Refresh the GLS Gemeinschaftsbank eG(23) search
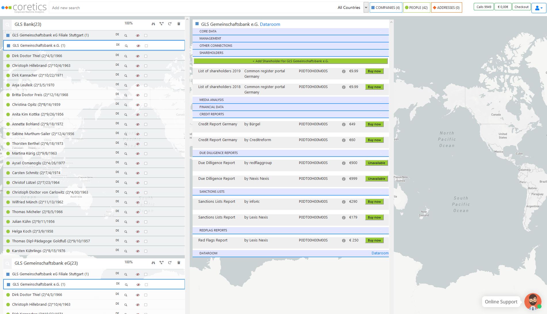The image size is (547, 314). click(170, 263)
